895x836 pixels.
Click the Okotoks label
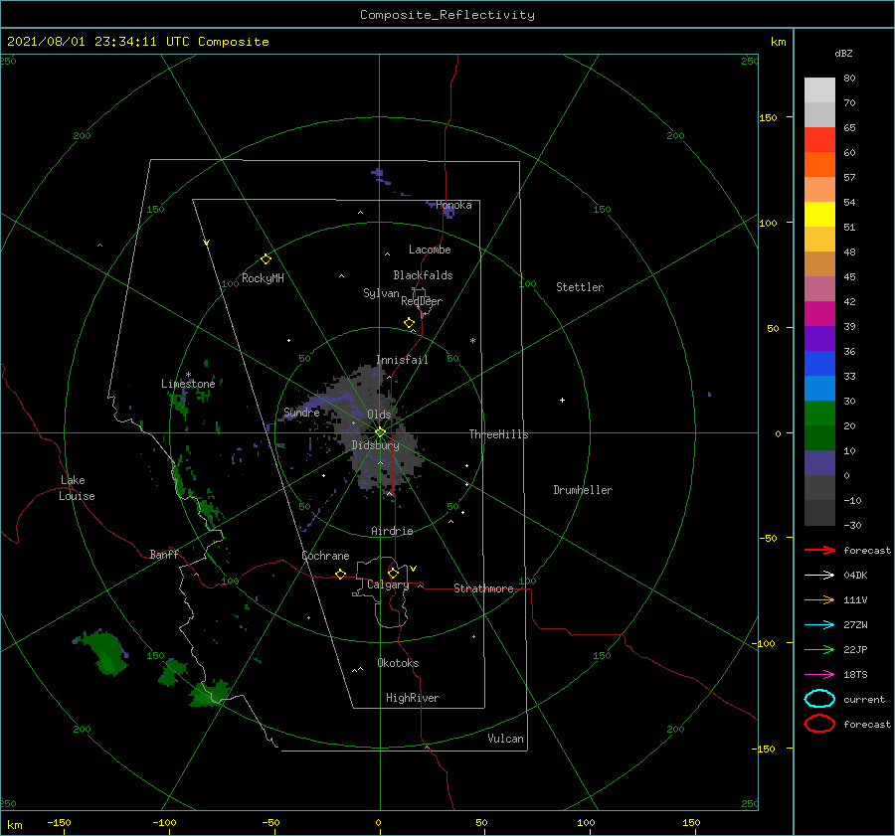[398, 663]
